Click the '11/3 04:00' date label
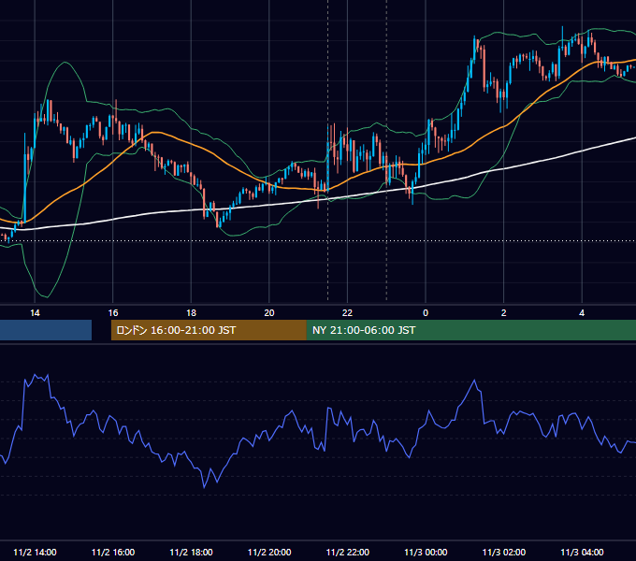 [x=582, y=553]
